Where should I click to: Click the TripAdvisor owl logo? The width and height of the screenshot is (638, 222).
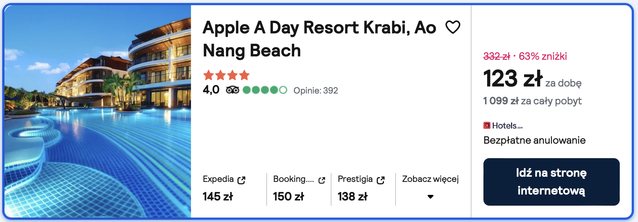coord(232,90)
